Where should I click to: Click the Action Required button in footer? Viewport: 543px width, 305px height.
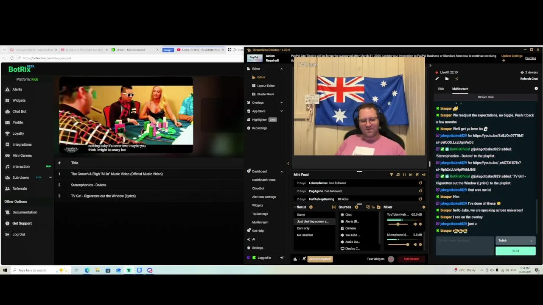[x=320, y=259]
